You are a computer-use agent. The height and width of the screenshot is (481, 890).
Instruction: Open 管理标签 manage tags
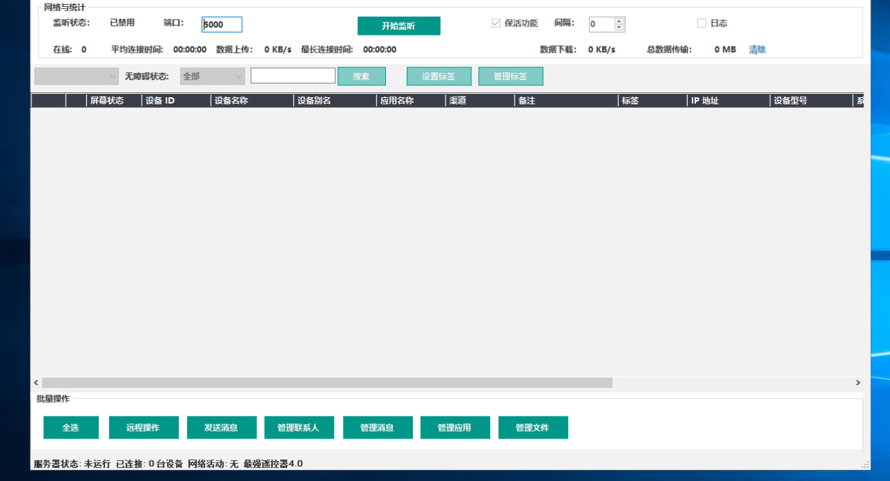510,76
